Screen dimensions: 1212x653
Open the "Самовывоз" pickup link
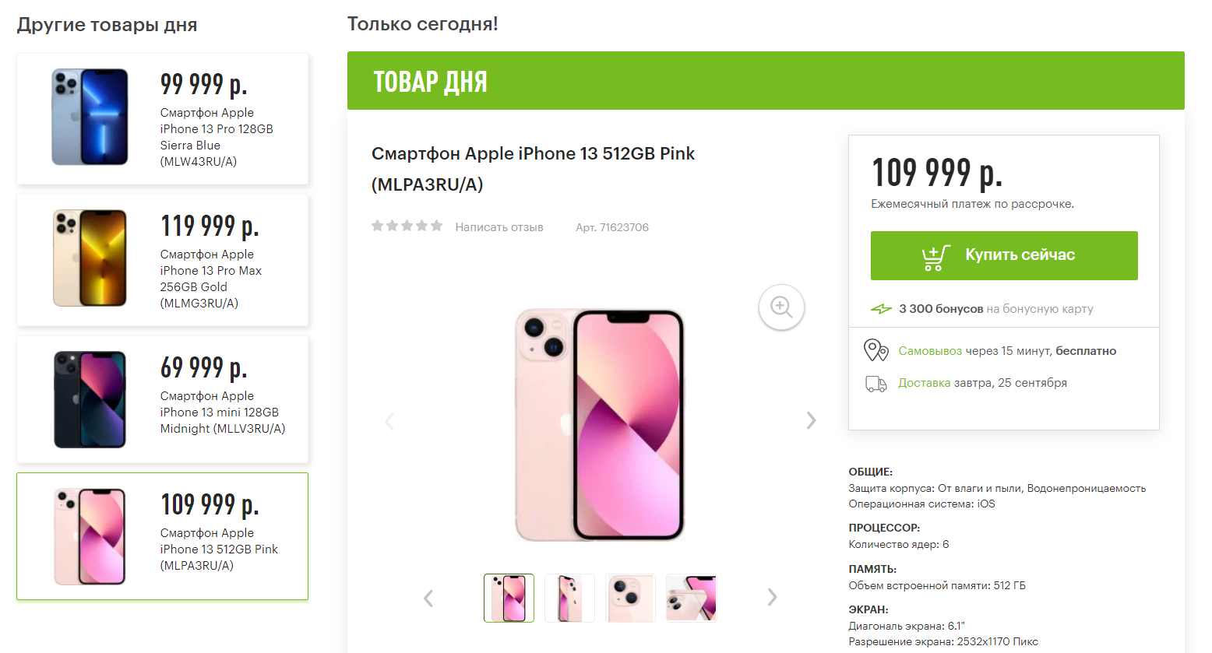pos(930,351)
